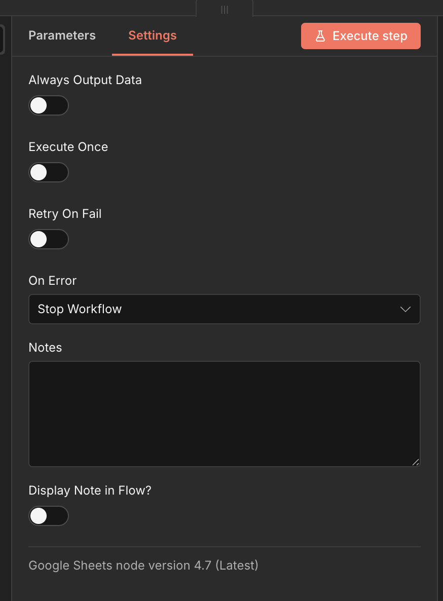
Task: Click the flask icon on Execute step
Action: (320, 36)
